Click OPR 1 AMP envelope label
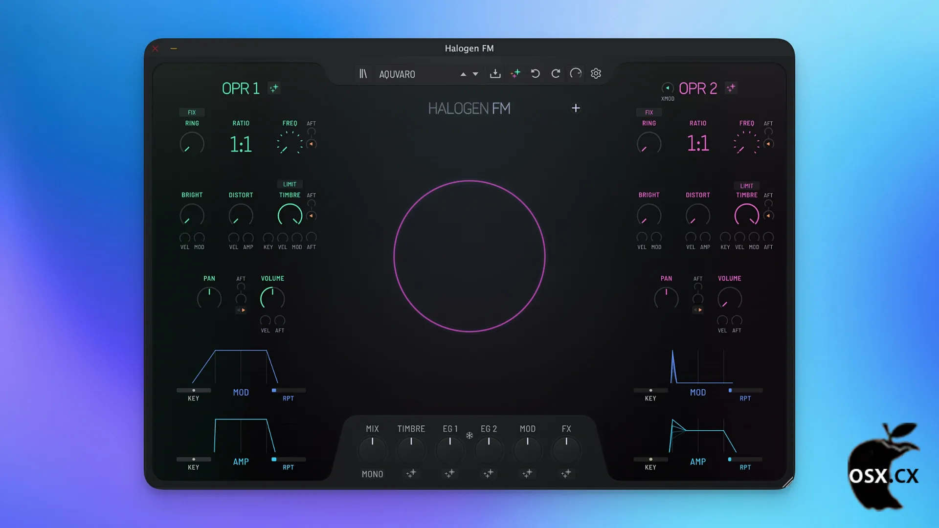Image resolution: width=939 pixels, height=528 pixels. click(241, 462)
